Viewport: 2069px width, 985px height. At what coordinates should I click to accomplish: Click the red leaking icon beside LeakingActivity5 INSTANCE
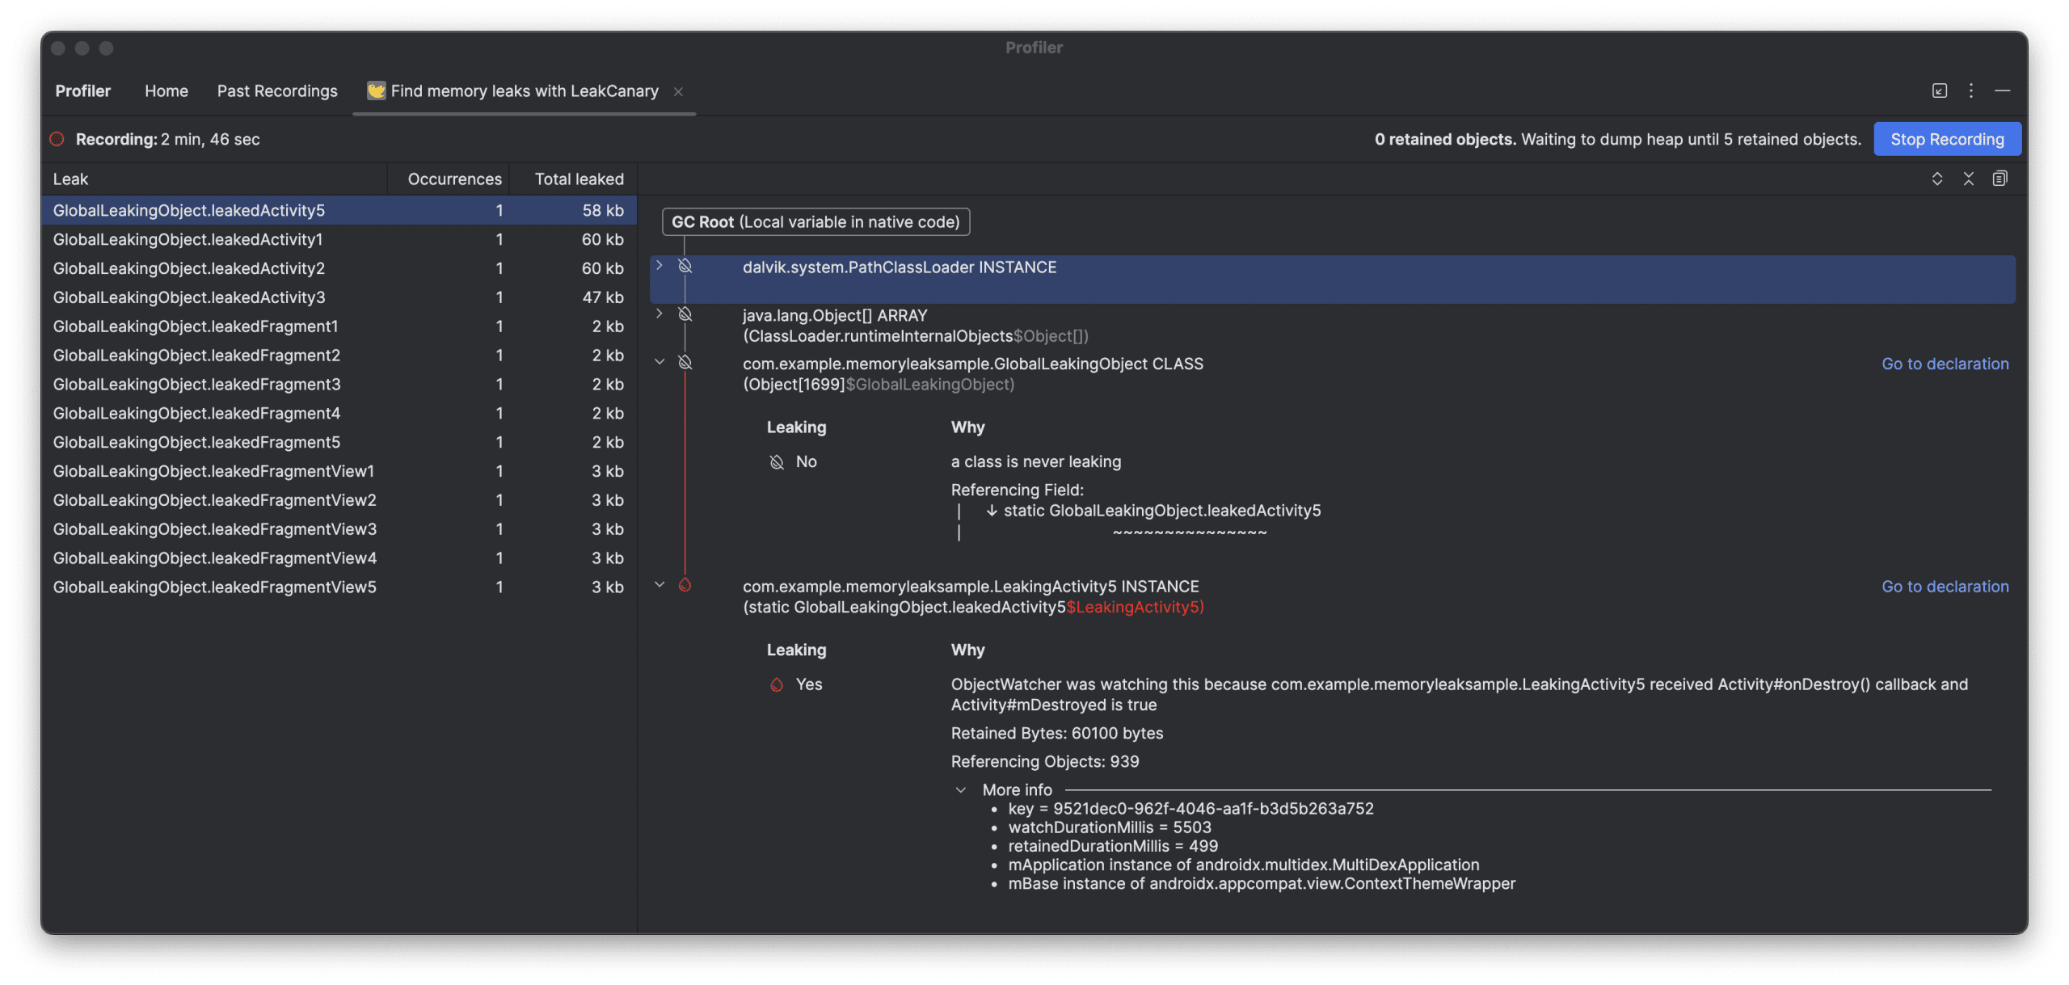[x=685, y=585]
